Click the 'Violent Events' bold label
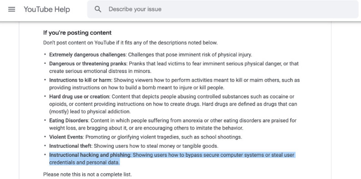Image resolution: width=361 pixels, height=179 pixels. 66,137
